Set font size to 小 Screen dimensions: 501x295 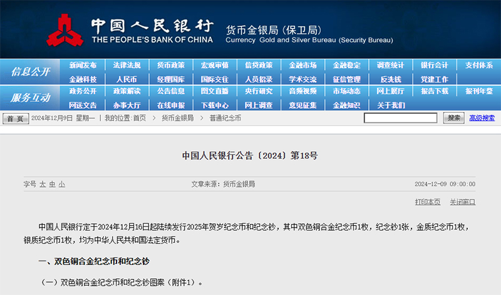pos(61,184)
